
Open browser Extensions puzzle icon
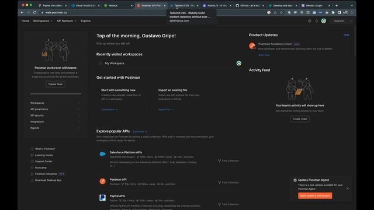(333, 12)
